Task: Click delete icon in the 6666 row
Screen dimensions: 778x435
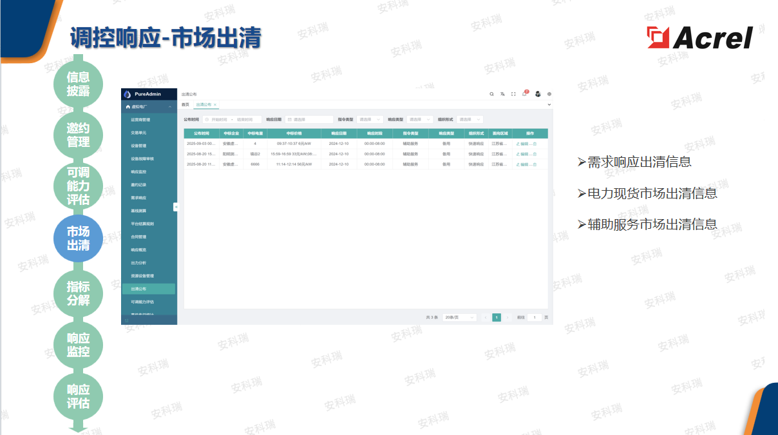Action: pos(535,164)
